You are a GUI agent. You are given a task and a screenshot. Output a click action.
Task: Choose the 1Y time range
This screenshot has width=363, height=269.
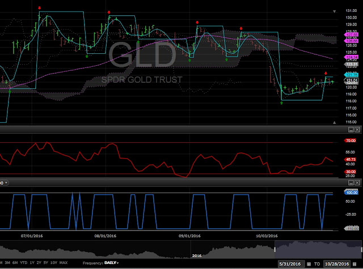pos(32,263)
